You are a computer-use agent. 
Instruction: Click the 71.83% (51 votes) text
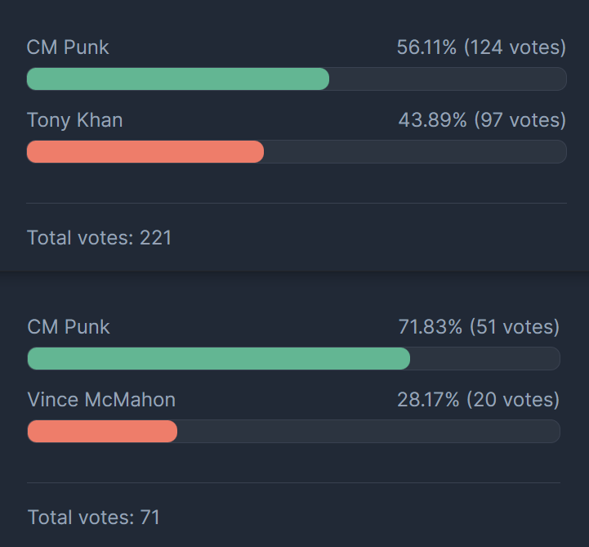click(479, 327)
